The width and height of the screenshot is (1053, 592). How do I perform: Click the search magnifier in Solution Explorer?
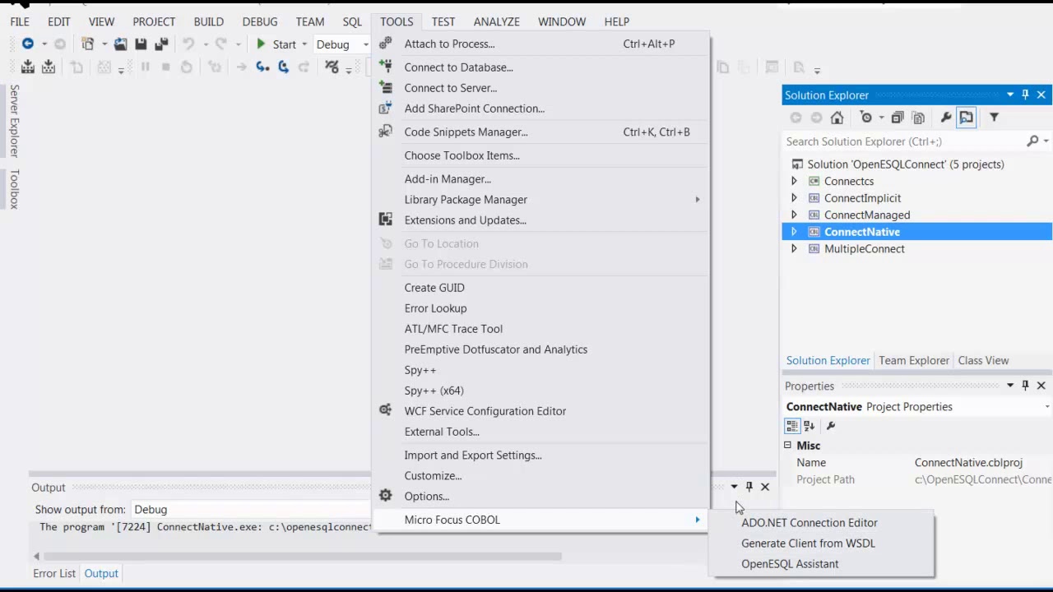(1032, 141)
